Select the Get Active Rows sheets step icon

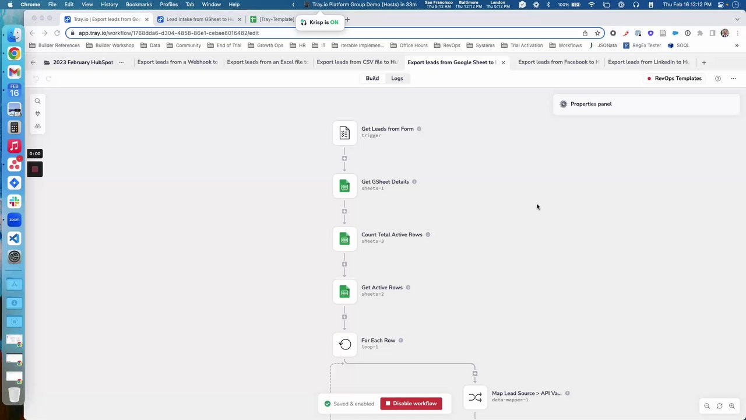click(x=344, y=292)
